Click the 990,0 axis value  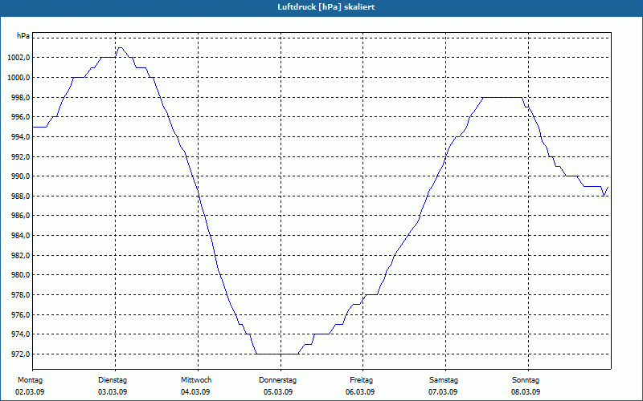(21, 176)
